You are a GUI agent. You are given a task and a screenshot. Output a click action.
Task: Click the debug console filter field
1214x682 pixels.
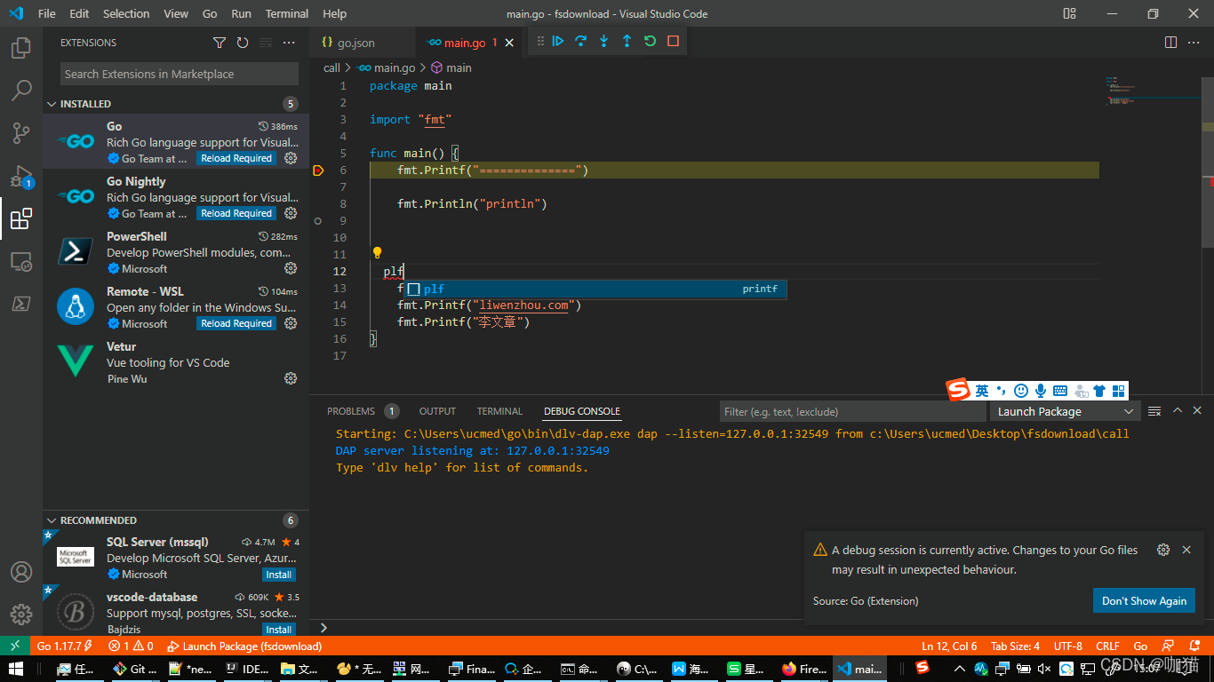click(x=853, y=411)
